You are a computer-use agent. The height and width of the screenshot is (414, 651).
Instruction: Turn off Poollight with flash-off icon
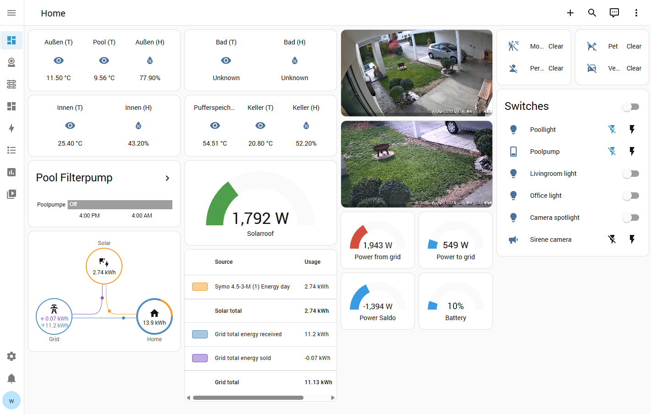coord(612,130)
